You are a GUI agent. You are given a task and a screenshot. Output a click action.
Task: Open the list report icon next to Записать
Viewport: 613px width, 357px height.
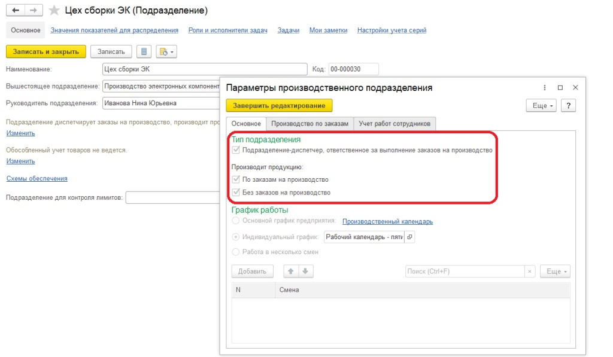click(144, 52)
